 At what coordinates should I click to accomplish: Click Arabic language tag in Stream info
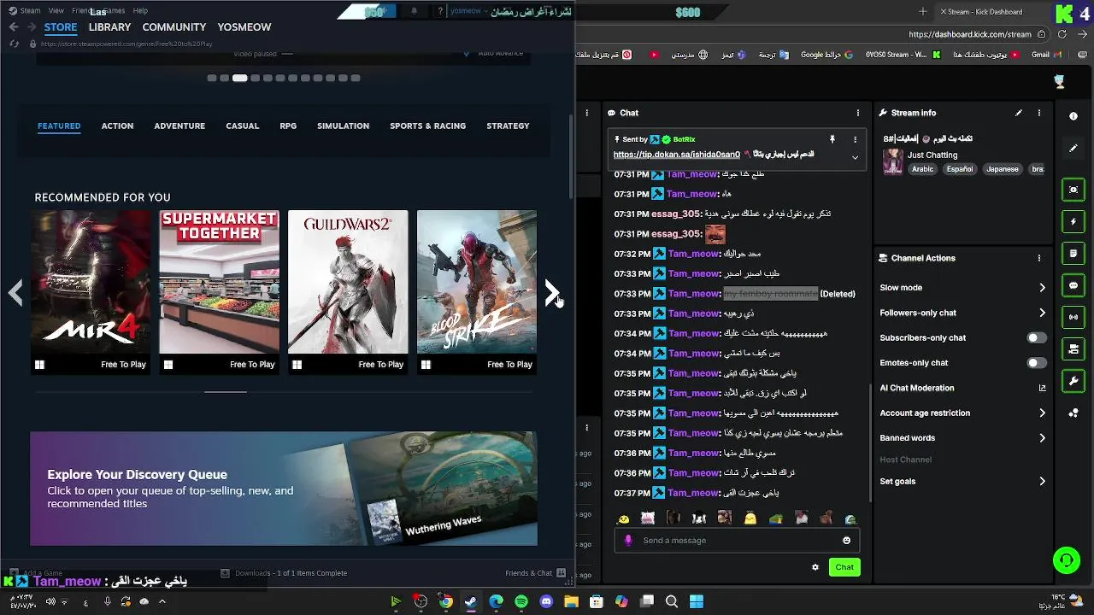tap(922, 169)
